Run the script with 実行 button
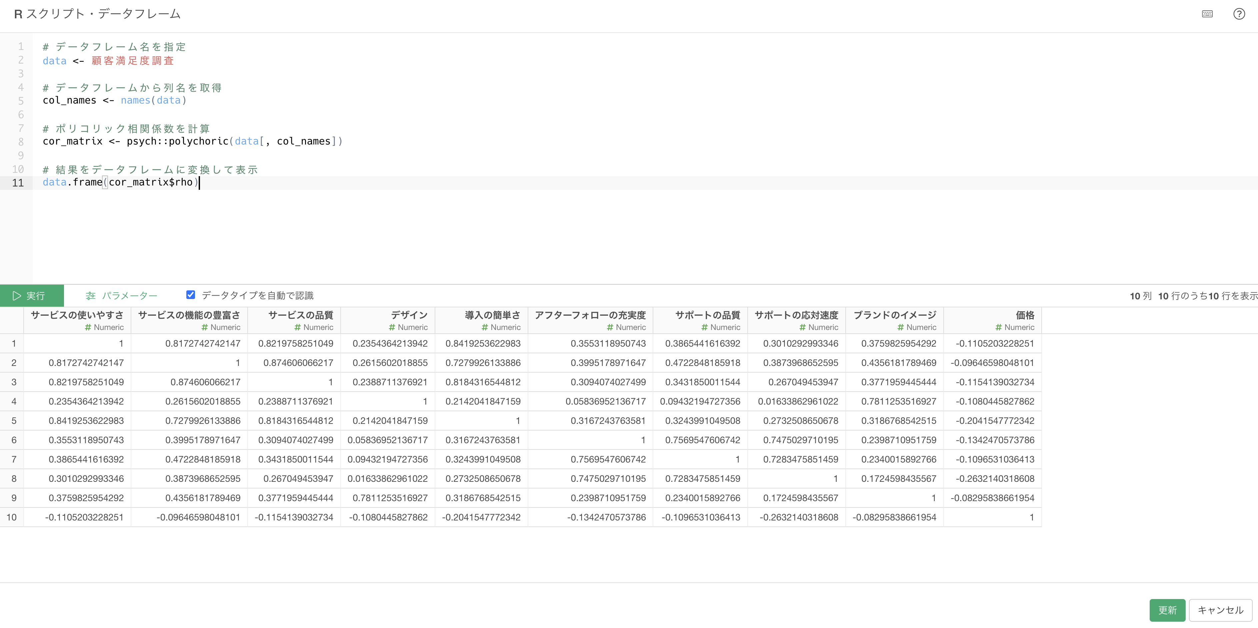1258x628 pixels. tap(32, 296)
